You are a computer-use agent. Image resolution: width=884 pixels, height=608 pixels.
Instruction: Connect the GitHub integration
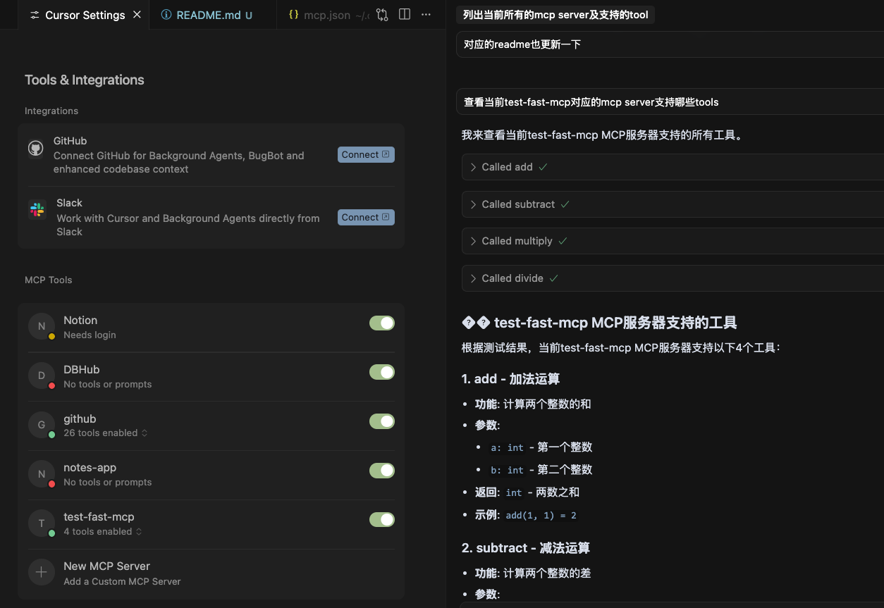[x=365, y=155]
